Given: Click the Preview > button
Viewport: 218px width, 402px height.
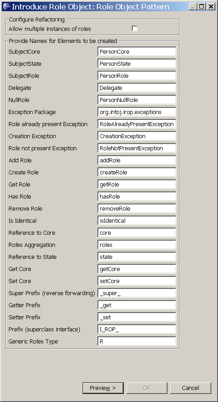Looking at the screenshot, I should 103,388.
